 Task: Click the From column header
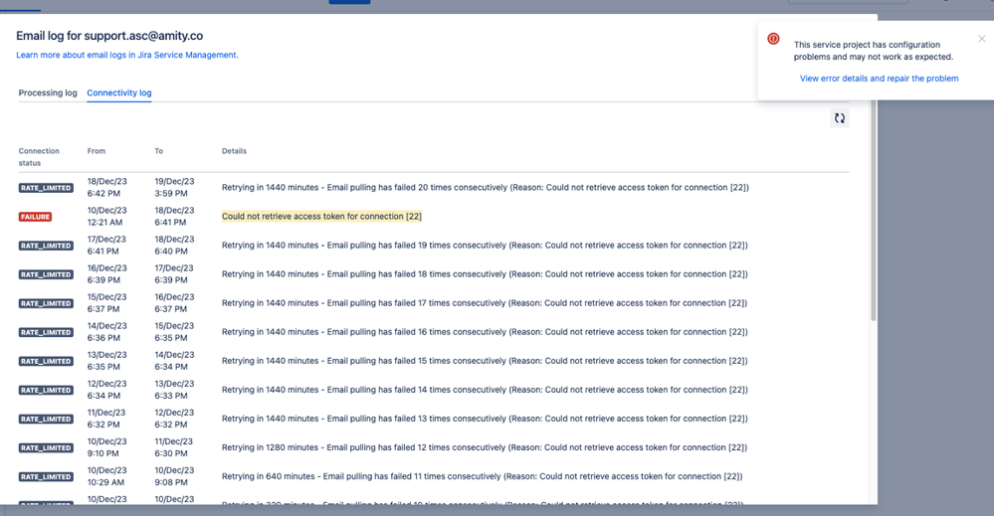97,151
